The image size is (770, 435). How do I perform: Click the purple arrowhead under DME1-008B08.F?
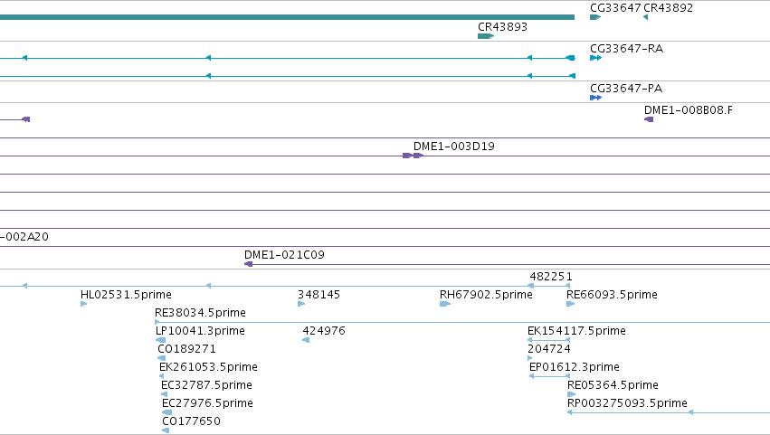[649, 119]
